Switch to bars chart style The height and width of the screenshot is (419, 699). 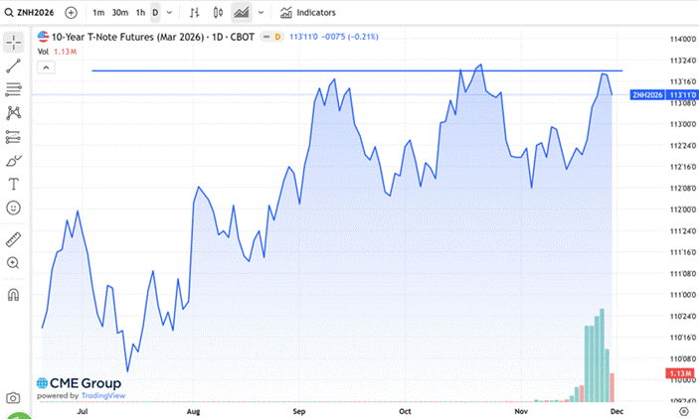[194, 13]
